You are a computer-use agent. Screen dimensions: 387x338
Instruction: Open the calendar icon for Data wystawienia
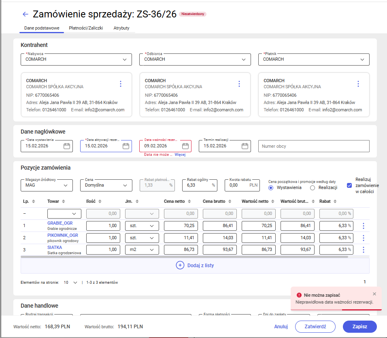point(66,146)
